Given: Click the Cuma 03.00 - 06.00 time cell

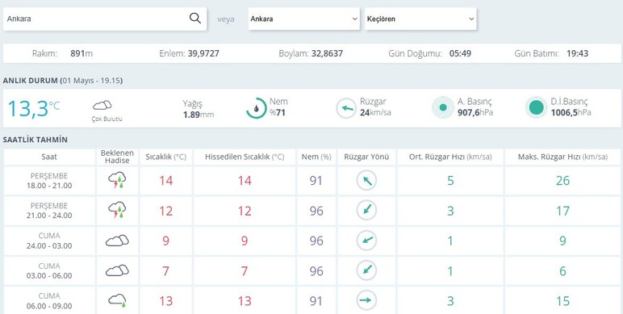Looking at the screenshot, I should click(49, 270).
